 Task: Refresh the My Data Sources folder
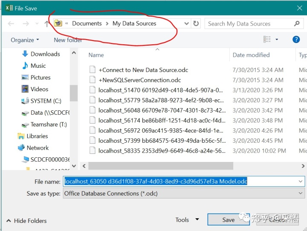tap(196, 23)
